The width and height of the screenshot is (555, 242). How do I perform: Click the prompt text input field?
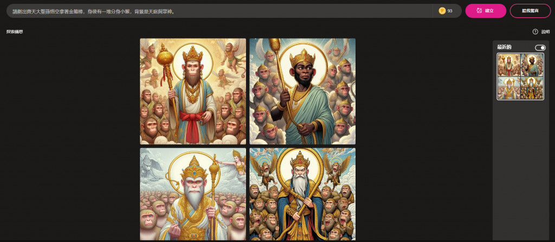click(220, 11)
